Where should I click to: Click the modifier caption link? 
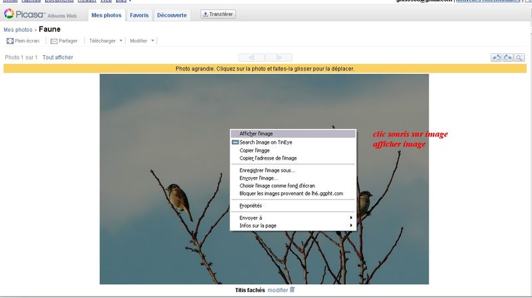click(277, 290)
